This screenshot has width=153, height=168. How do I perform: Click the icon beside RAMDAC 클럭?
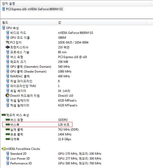pos(7,76)
